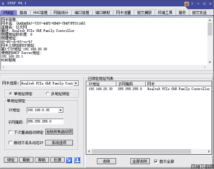Click the Realtek PCIe GbE Family Controller list cell

[179, 89]
